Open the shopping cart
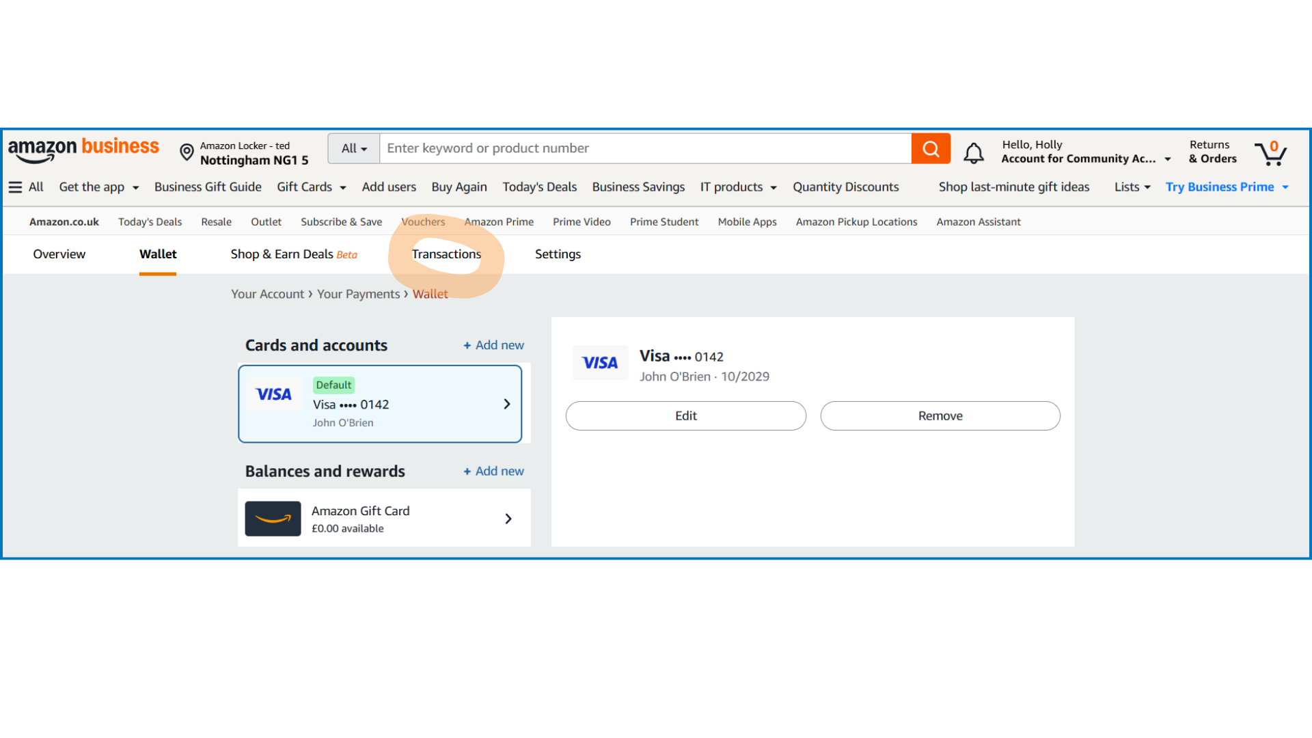 coord(1271,152)
